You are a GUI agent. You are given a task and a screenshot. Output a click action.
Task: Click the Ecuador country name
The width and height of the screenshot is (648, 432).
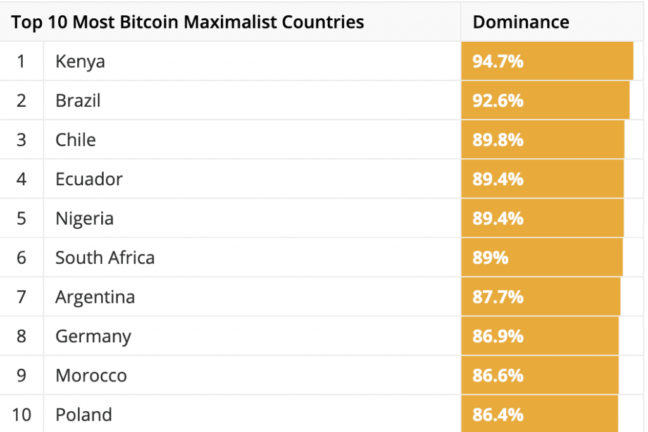[x=89, y=179]
